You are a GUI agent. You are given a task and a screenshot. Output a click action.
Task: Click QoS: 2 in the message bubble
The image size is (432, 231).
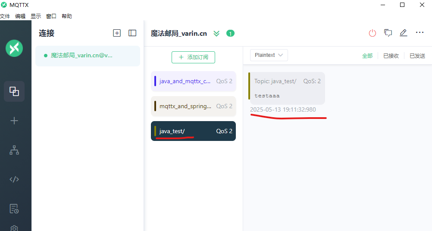312,81
